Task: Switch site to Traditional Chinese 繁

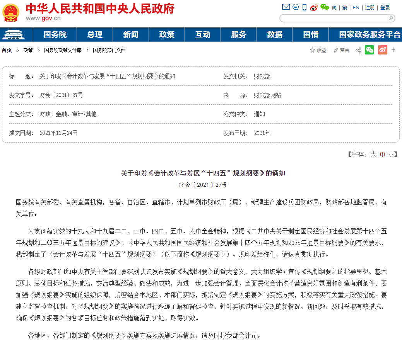Action: [344, 8]
